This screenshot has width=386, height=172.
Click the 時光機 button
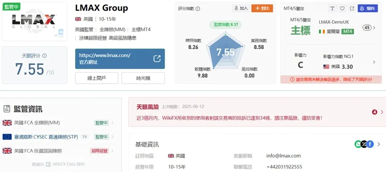[143, 78]
